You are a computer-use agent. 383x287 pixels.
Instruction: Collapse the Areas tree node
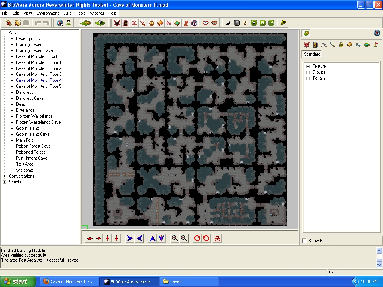(5, 33)
